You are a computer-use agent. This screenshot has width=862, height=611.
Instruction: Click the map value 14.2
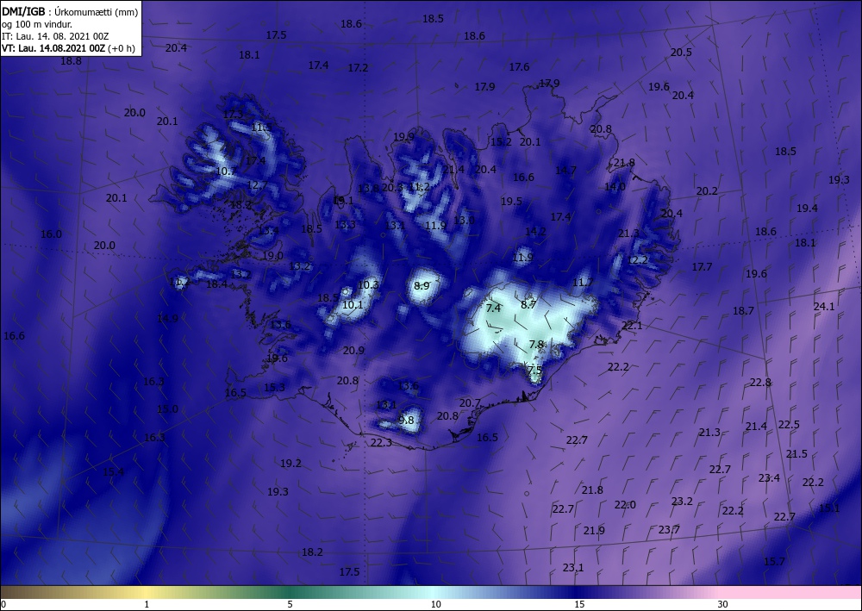(x=535, y=232)
